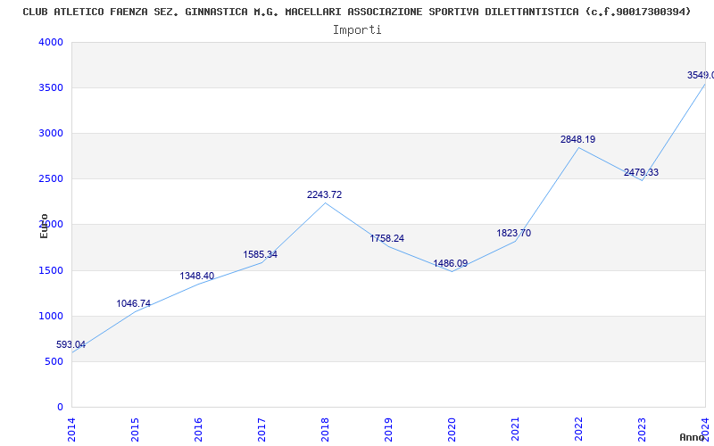The height and width of the screenshot is (446, 714).
Task: Click the Importi subtitle
Action: pyautogui.click(x=357, y=30)
